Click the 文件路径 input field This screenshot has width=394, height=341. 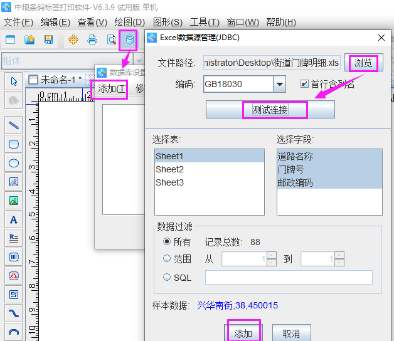point(272,63)
